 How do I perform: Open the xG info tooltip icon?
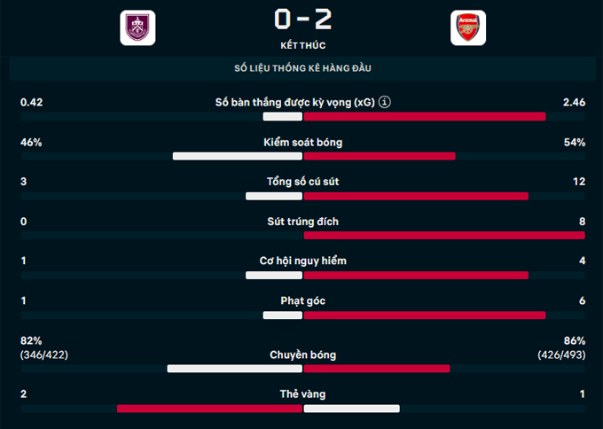[x=384, y=103]
